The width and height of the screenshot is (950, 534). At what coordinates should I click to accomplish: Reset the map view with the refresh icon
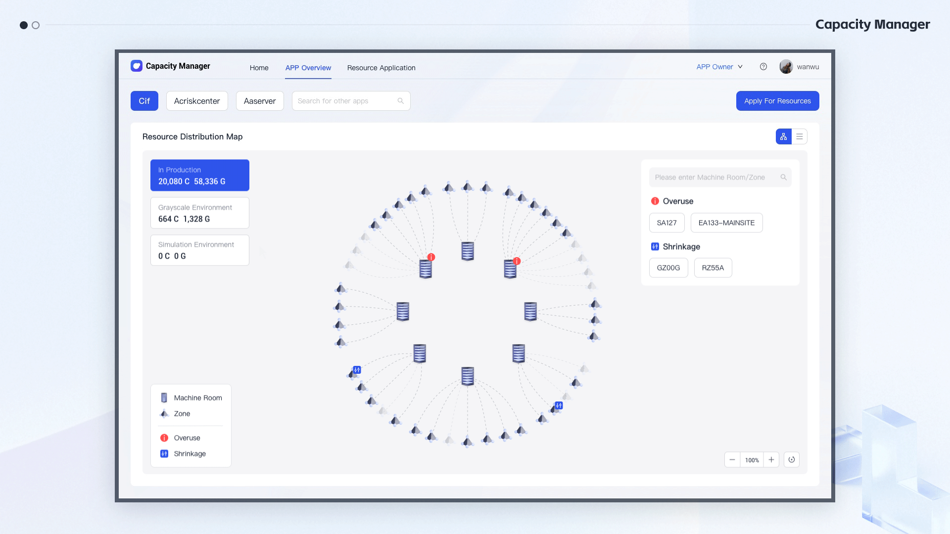(x=792, y=460)
